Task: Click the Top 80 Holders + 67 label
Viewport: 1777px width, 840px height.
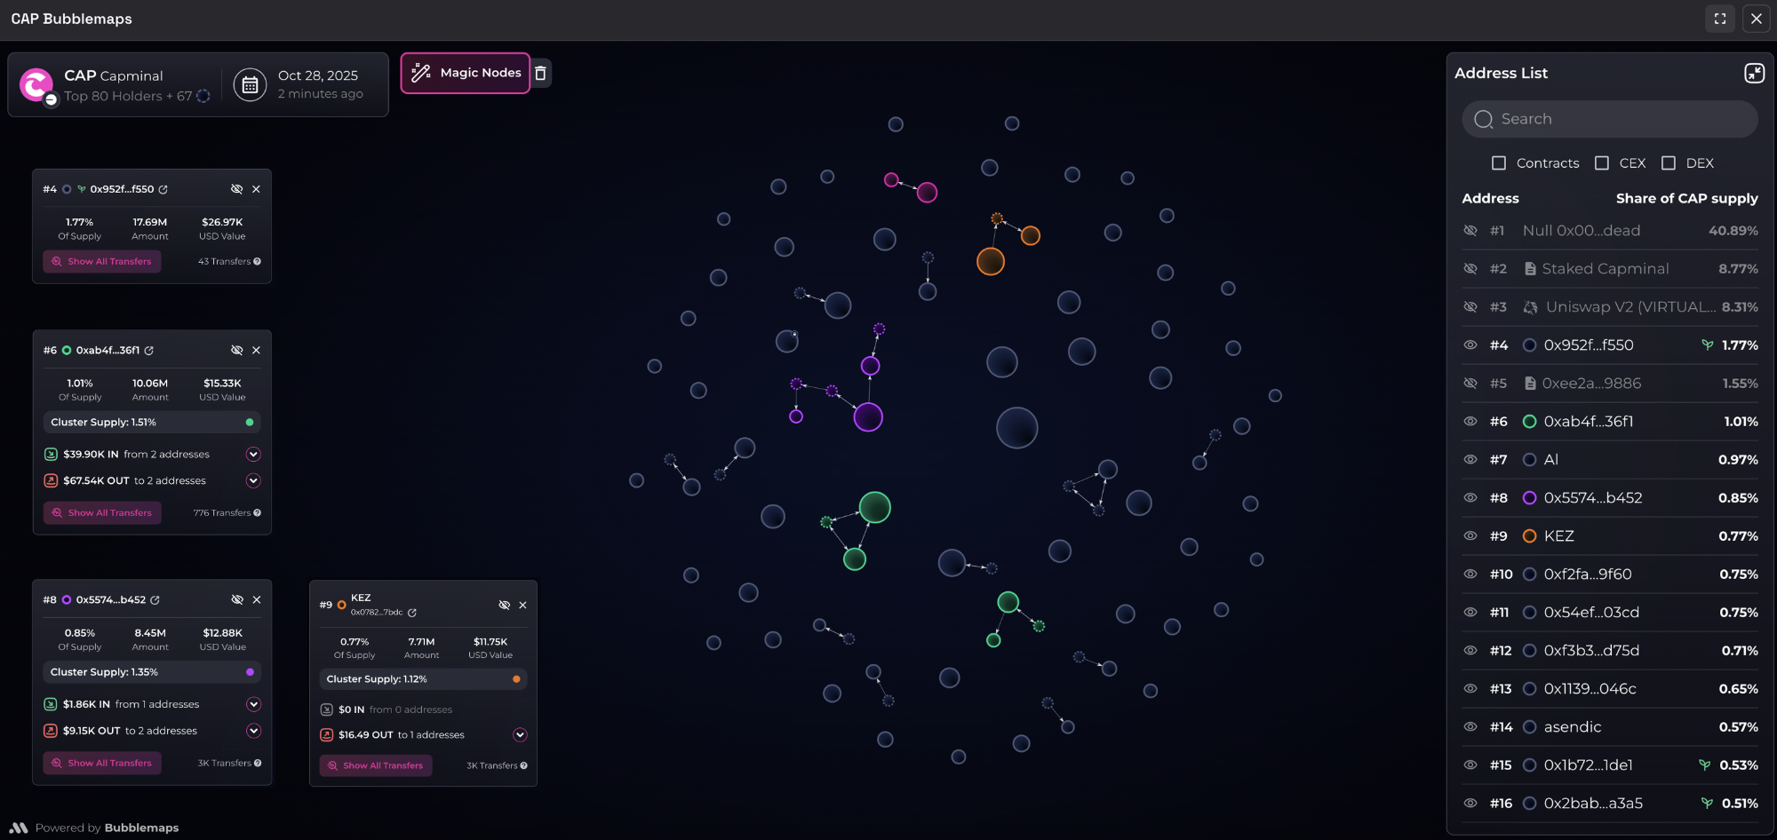Action: 128,96
